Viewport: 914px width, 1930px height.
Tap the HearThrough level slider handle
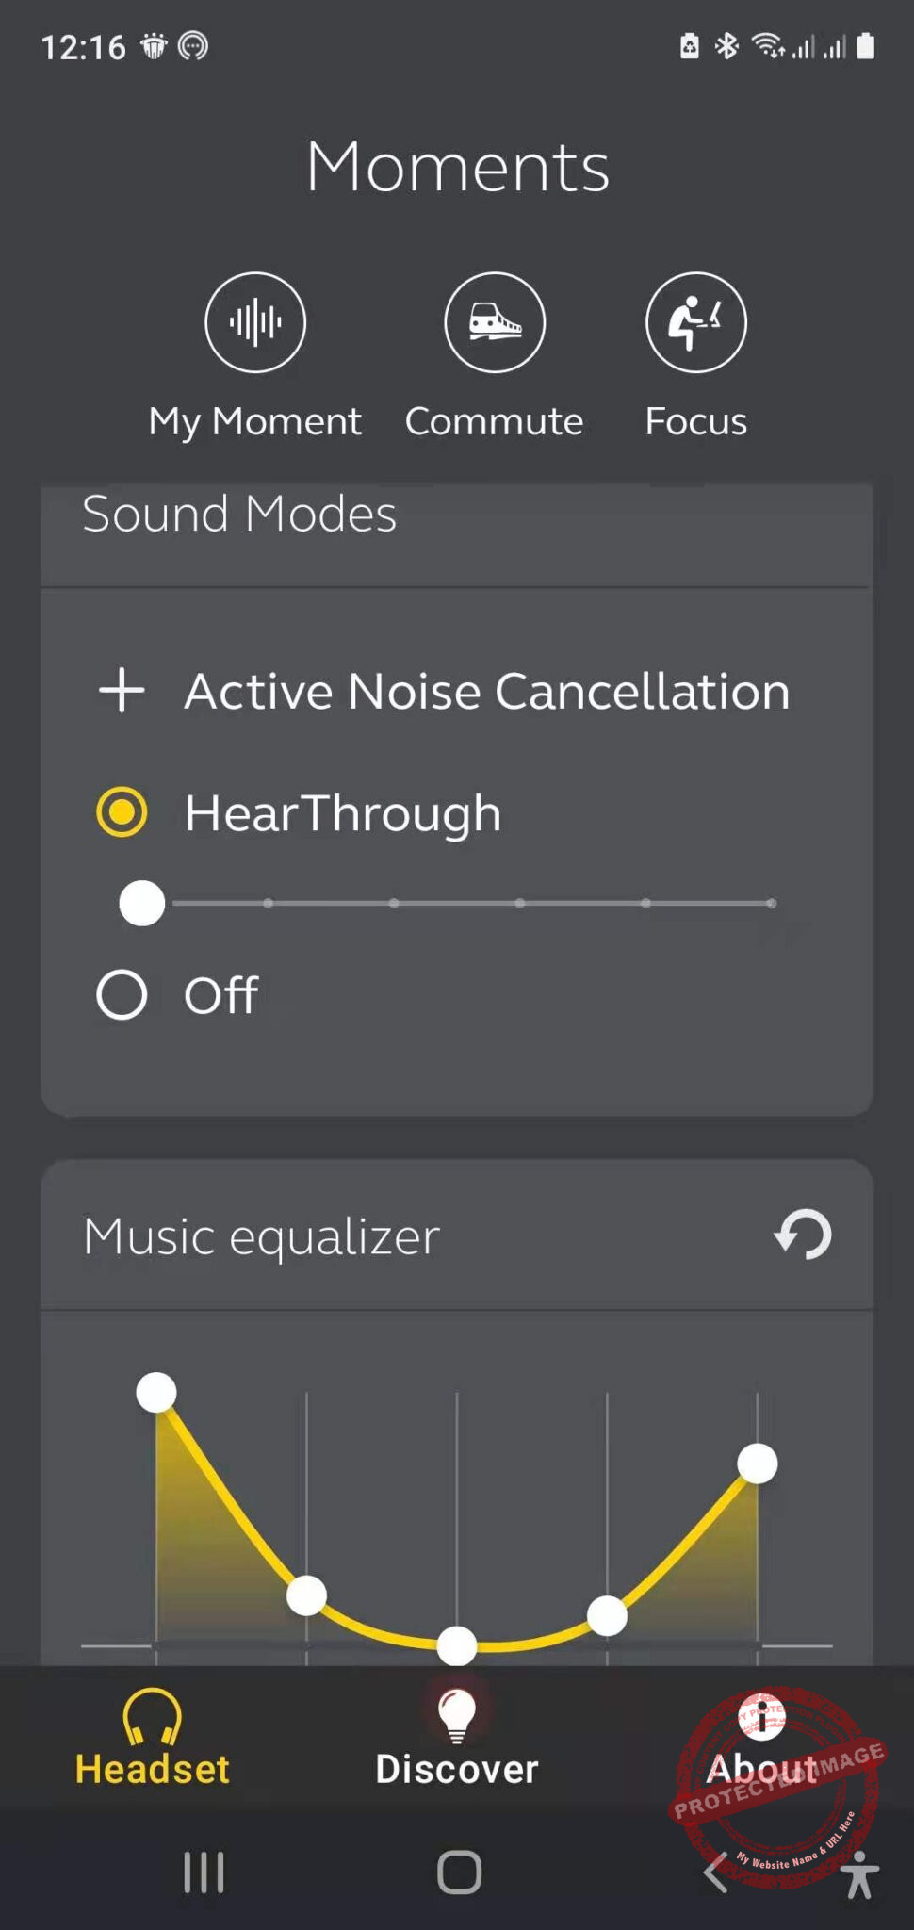click(x=142, y=902)
